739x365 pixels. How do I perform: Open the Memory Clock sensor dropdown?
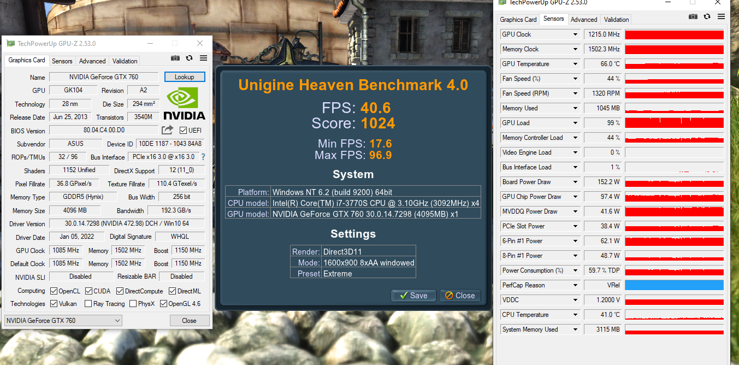[575, 49]
